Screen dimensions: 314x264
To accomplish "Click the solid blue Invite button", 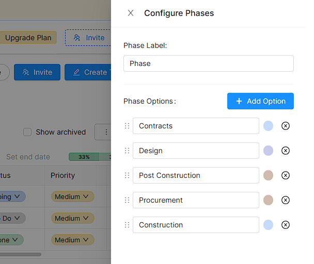I will 37,72.
